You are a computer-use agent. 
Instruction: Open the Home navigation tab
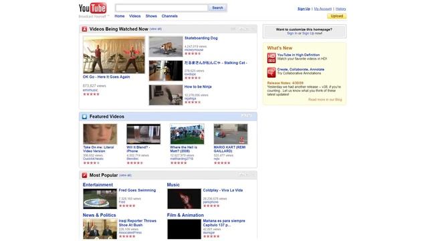(120, 16)
